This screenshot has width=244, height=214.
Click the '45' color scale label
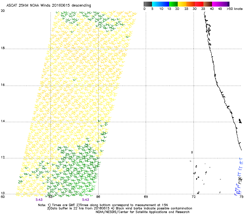(220, 9)
